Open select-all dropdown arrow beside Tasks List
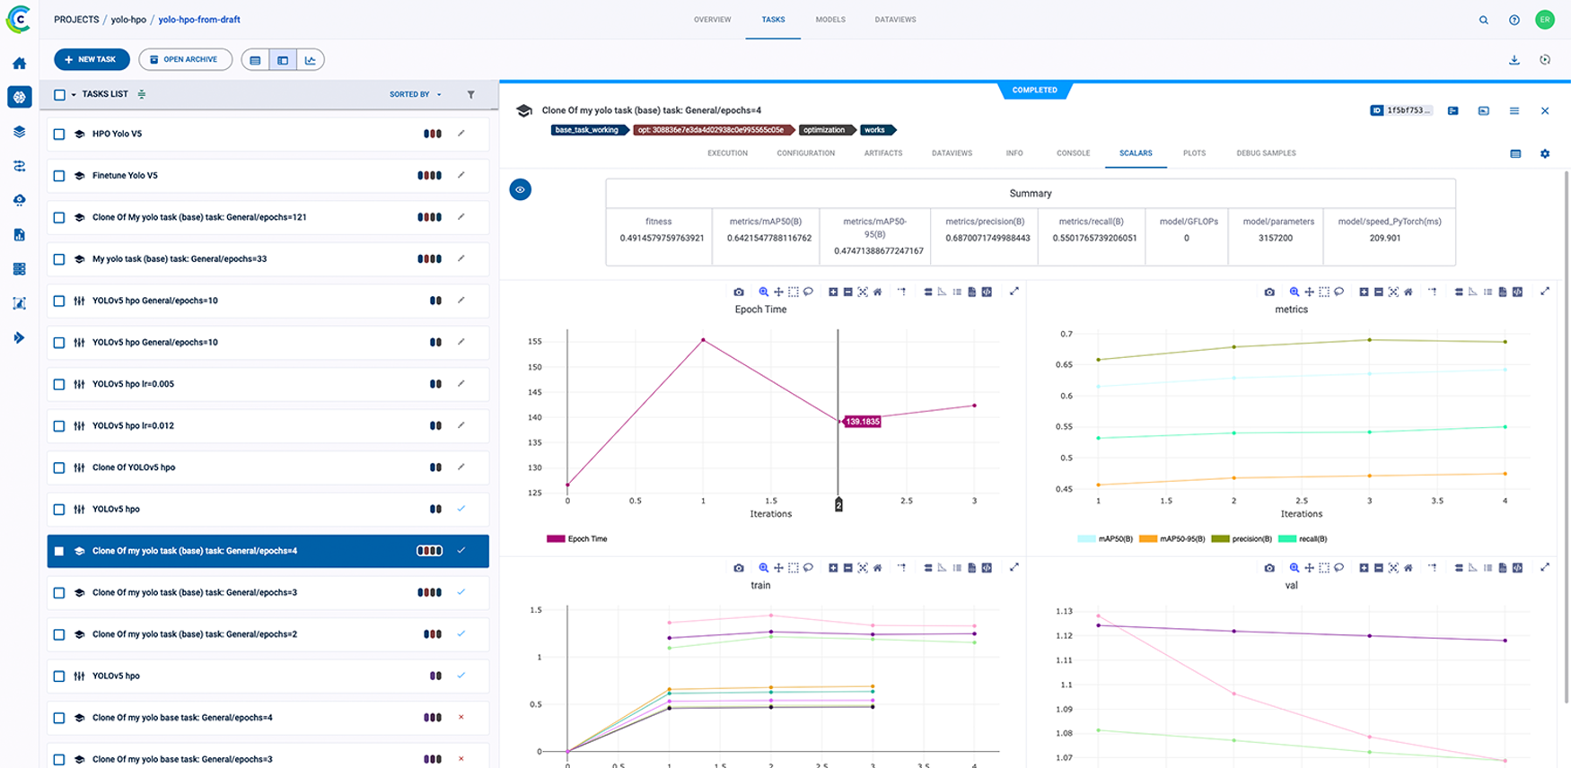The width and height of the screenshot is (1571, 768). [74, 94]
